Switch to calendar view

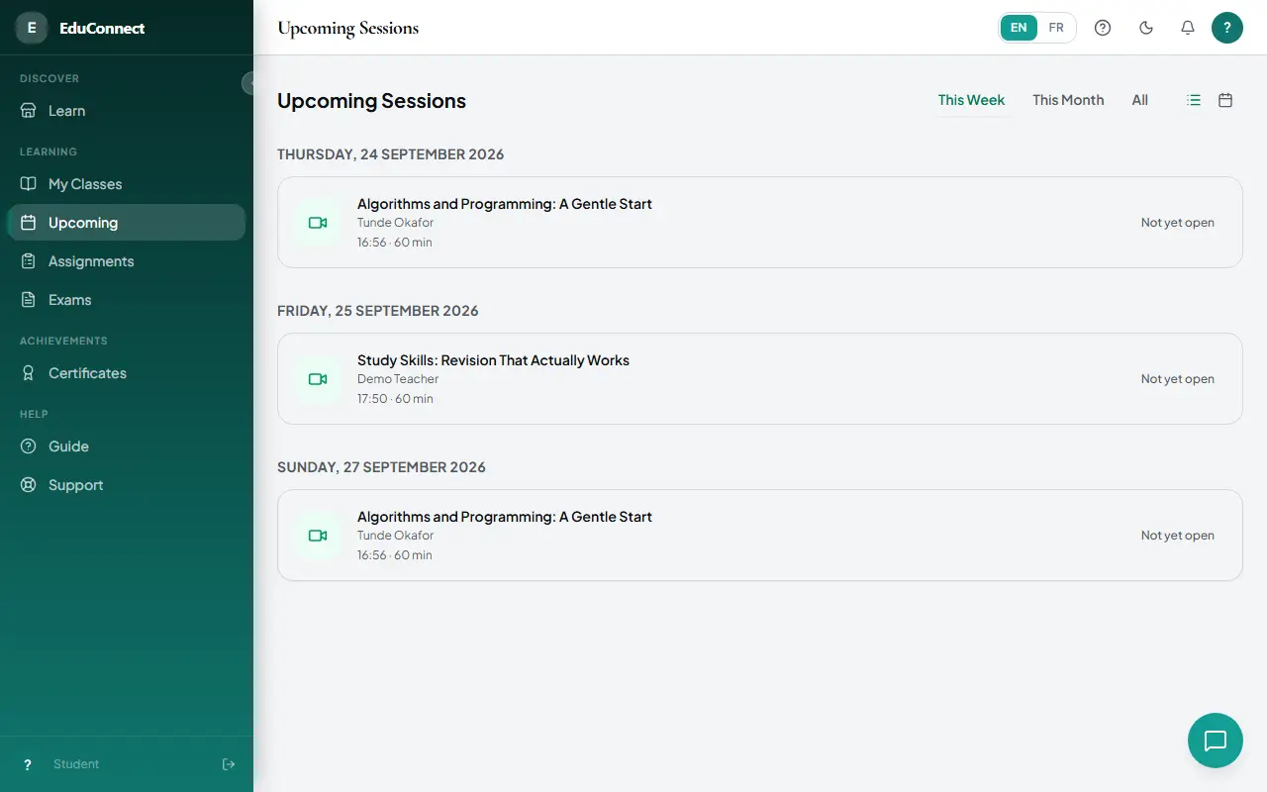click(1225, 100)
